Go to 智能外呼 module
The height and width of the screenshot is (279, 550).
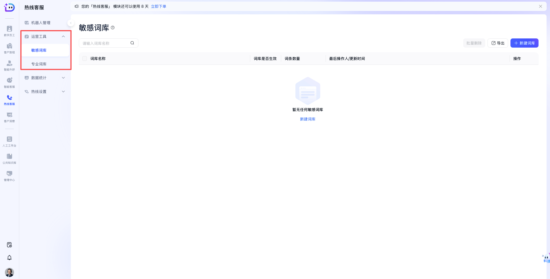click(9, 65)
